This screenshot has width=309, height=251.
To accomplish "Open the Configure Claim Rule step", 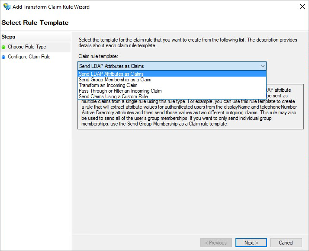I will pyautogui.click(x=29, y=57).
